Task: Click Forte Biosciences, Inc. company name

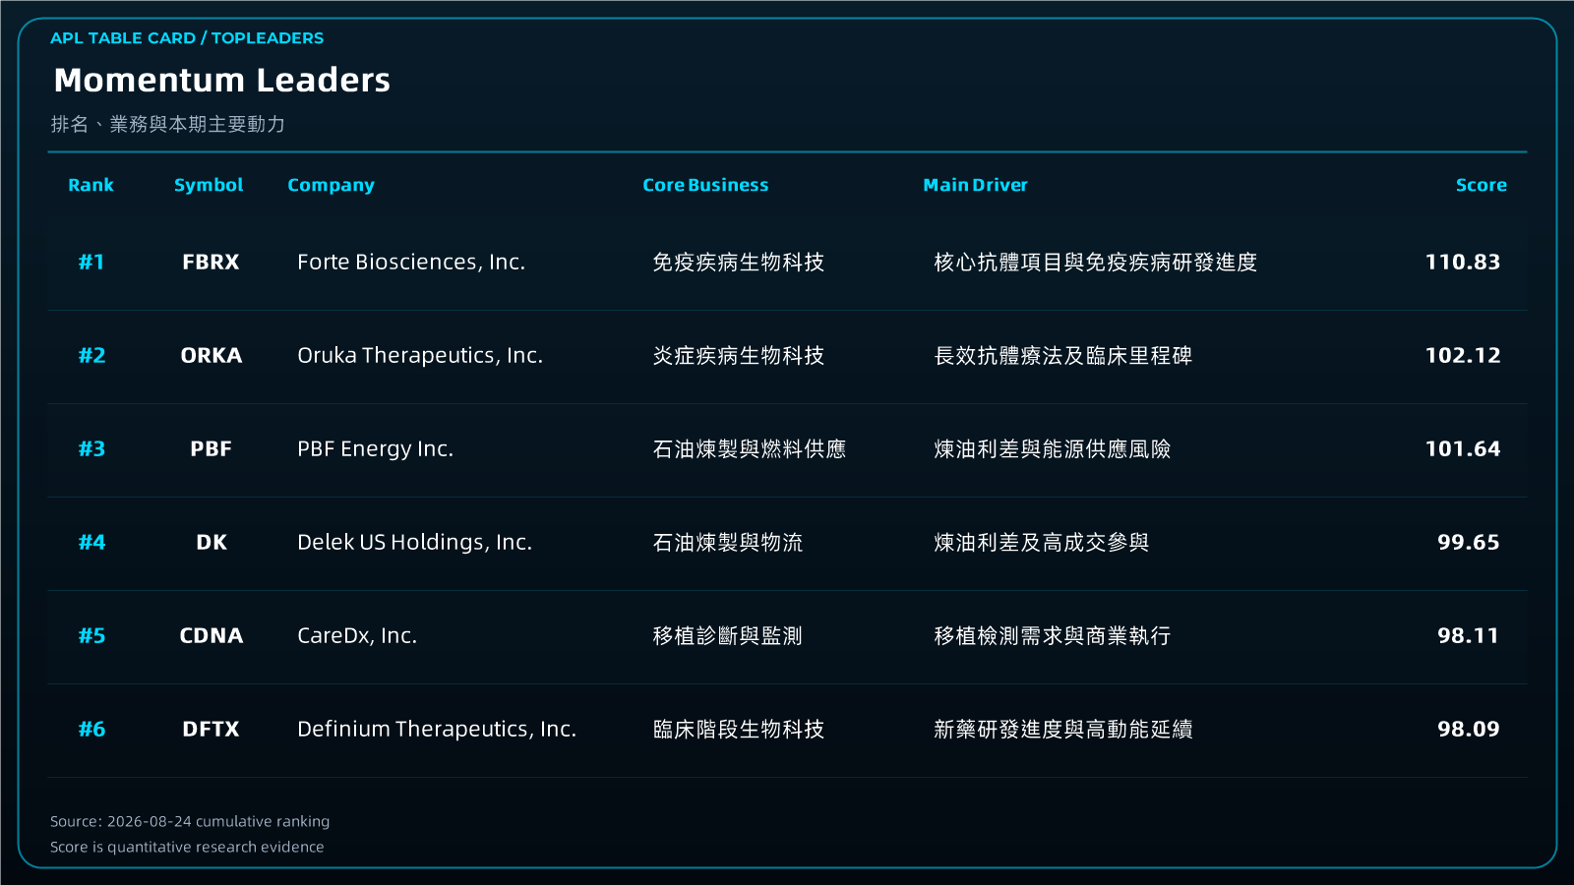Action: tap(411, 262)
